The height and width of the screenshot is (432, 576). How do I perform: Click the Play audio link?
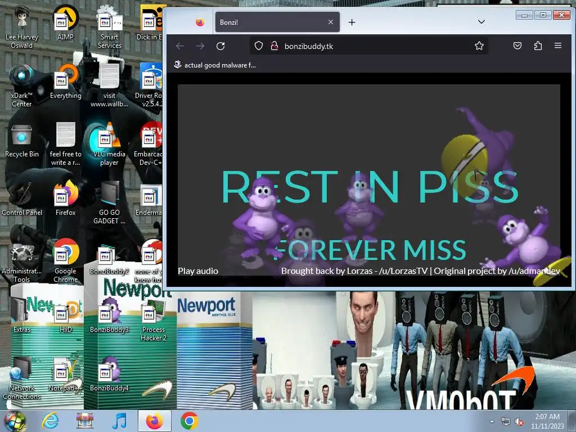[x=198, y=271]
